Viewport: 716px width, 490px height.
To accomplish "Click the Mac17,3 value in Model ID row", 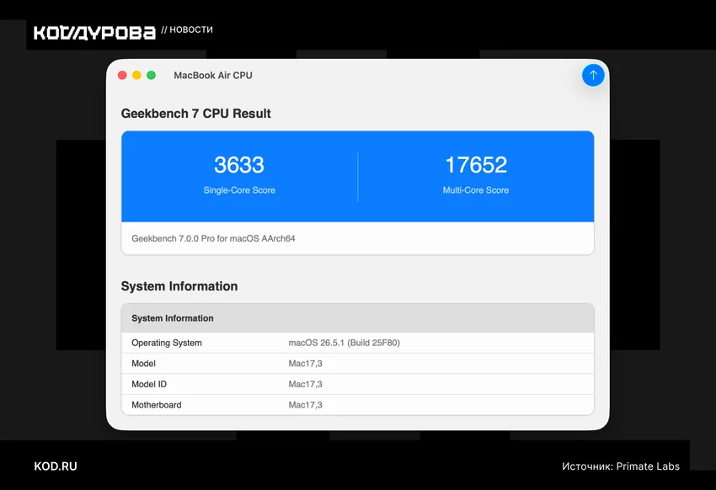I will 306,384.
